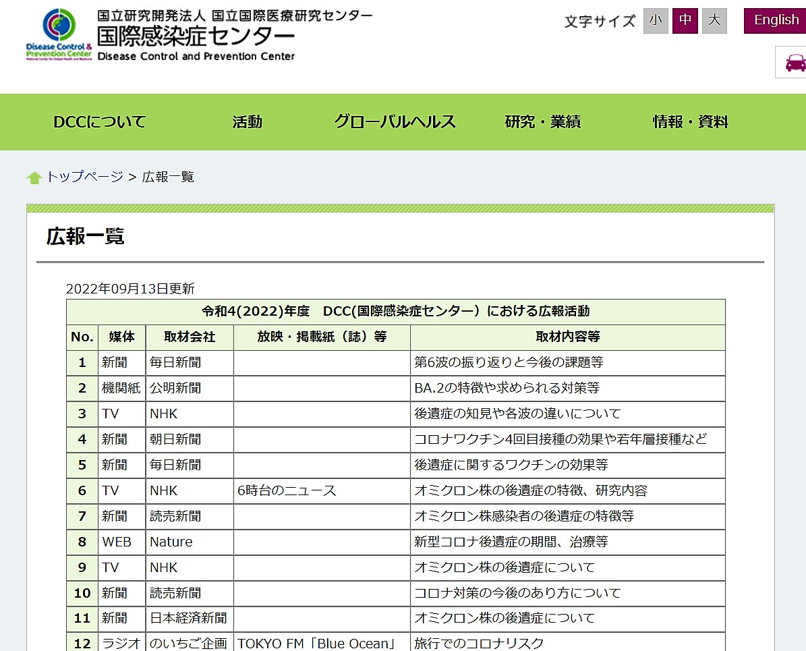
Task: Click row number 10 cell
Action: 82,594
